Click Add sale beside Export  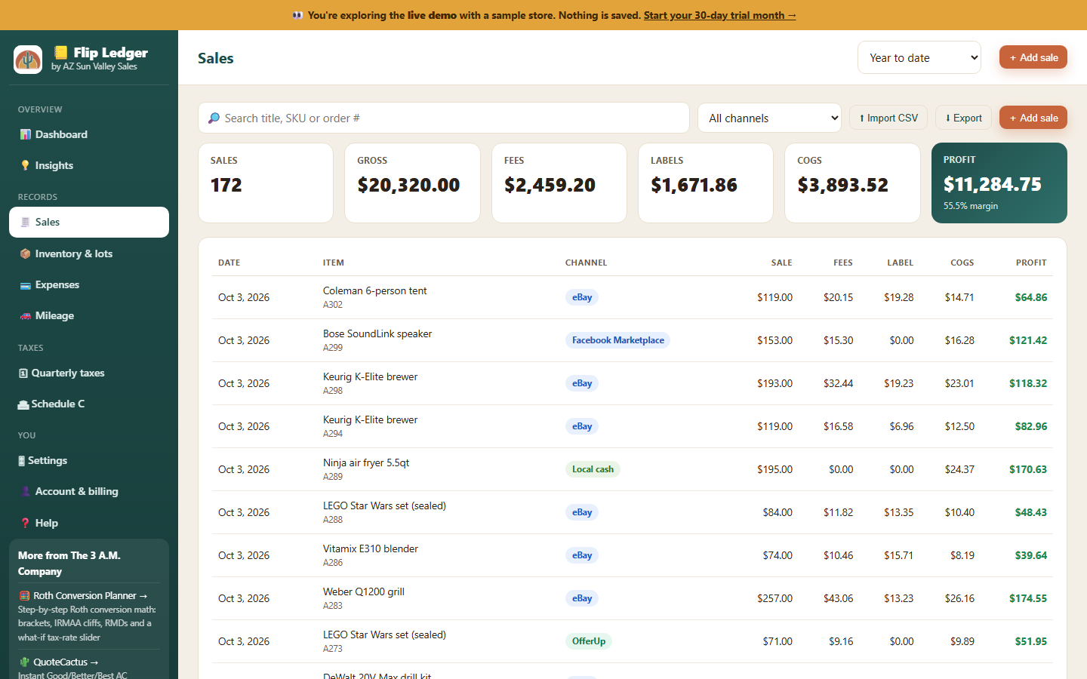pos(1033,118)
